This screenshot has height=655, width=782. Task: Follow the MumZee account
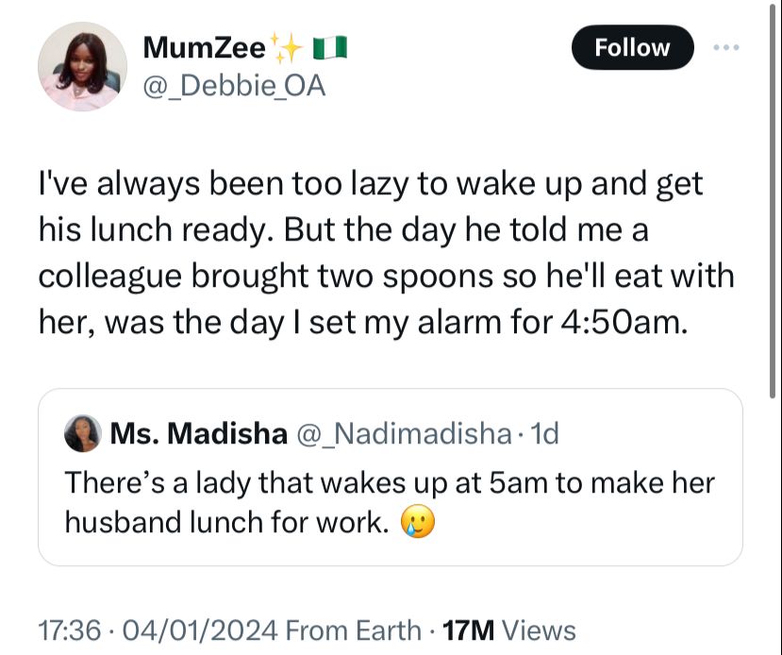pyautogui.click(x=631, y=47)
